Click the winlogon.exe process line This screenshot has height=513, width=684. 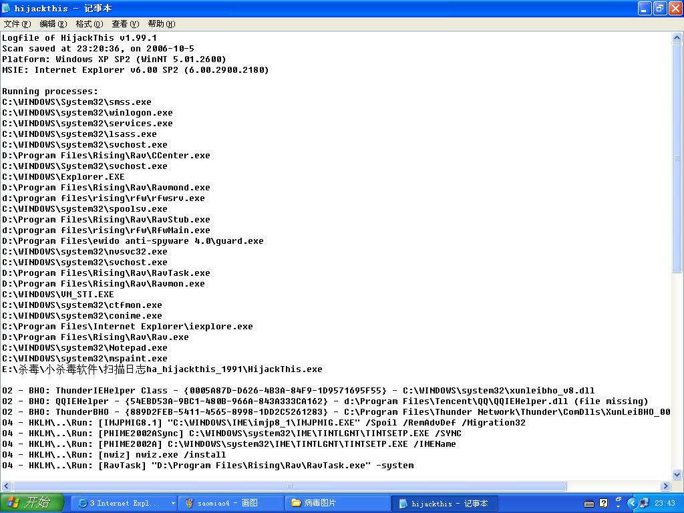tap(88, 112)
